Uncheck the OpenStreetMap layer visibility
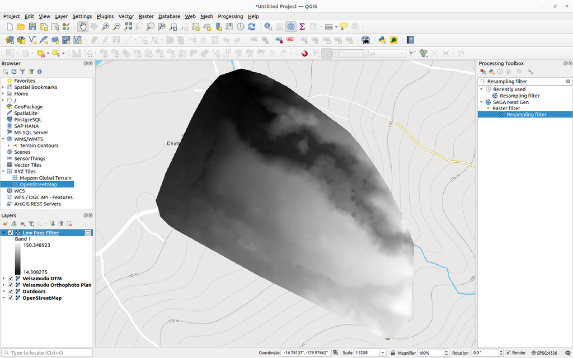 click(10, 298)
